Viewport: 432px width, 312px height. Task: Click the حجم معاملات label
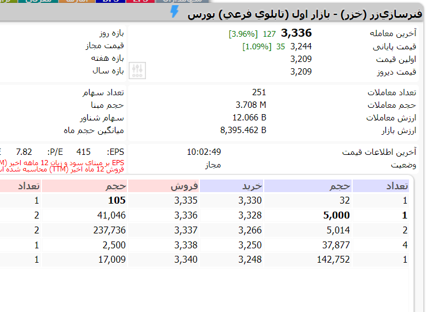pyautogui.click(x=392, y=105)
